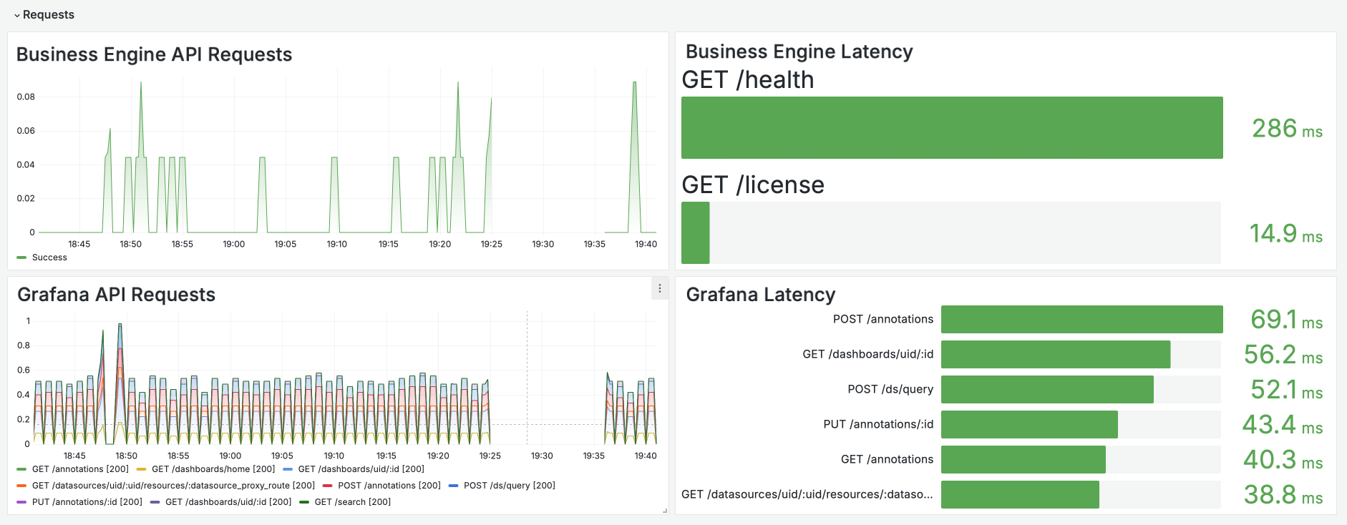The image size is (1347, 525).
Task: Toggle GET /annotations [200] legend series
Action: pos(80,469)
